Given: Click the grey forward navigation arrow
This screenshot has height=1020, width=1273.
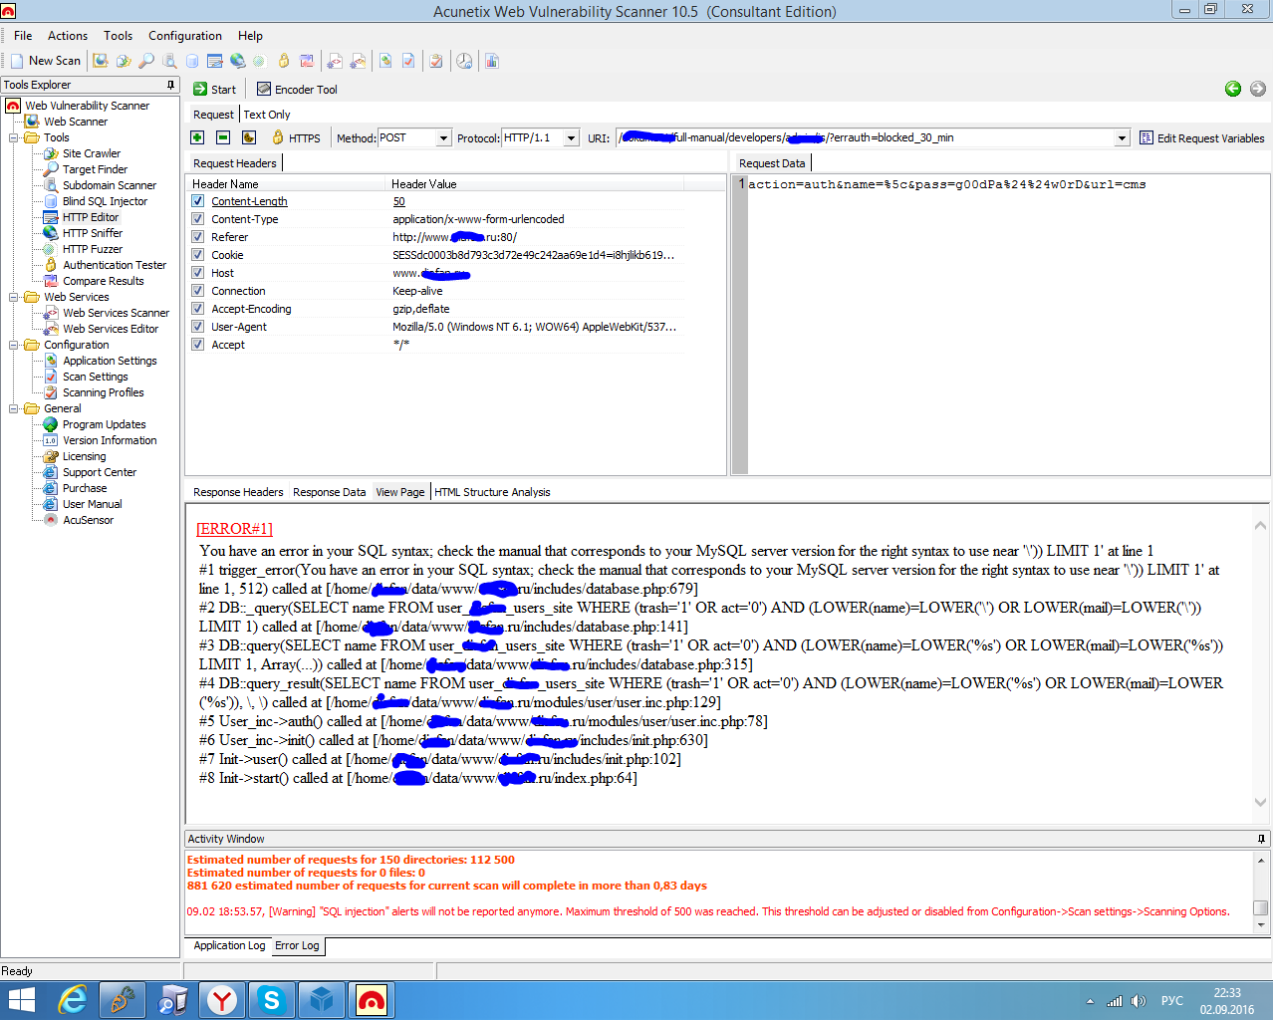Looking at the screenshot, I should click(1258, 89).
